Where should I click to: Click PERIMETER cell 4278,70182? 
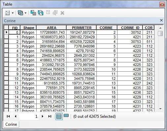[x=82, y=51]
